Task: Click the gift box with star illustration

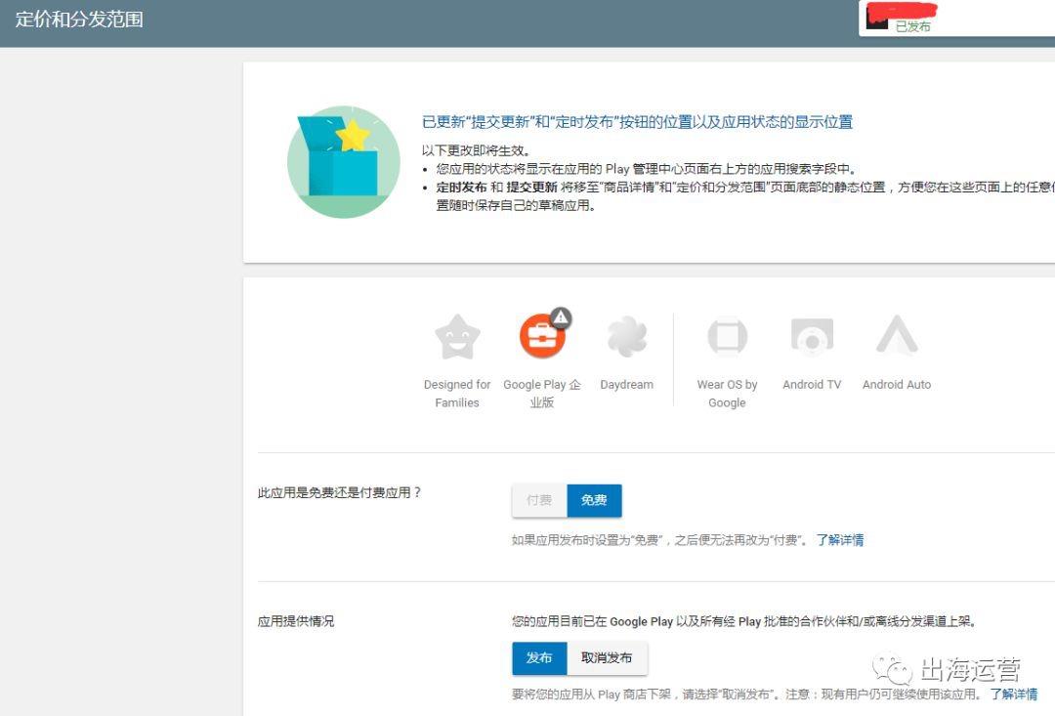Action: coord(344,160)
